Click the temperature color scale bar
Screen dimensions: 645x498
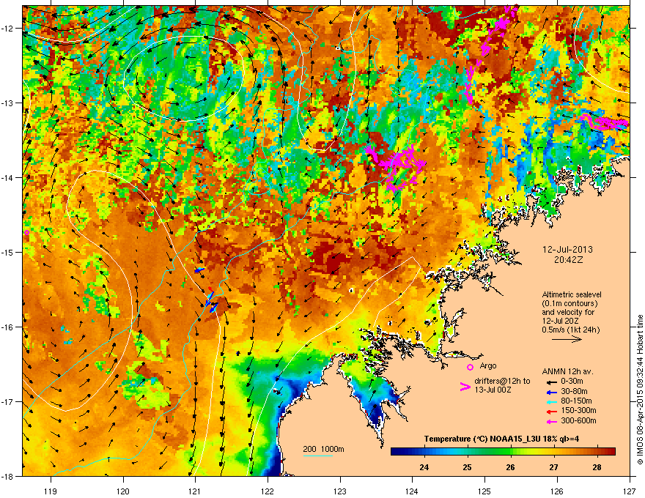point(503,451)
